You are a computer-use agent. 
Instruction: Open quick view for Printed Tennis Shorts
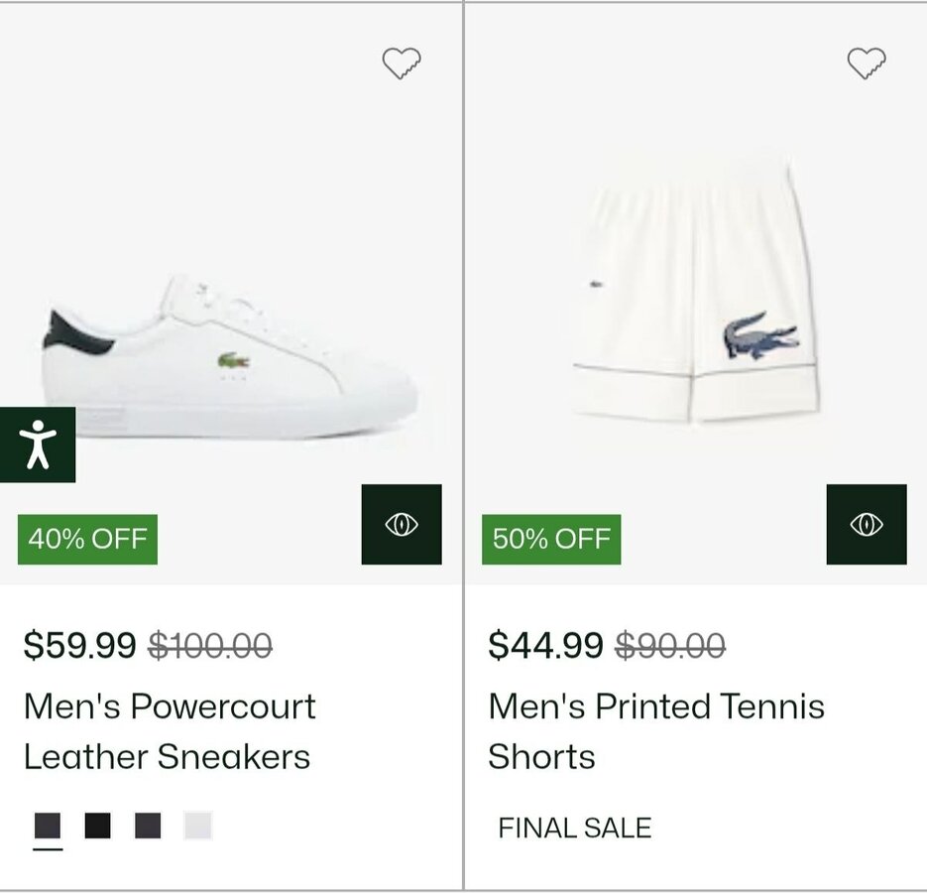tap(867, 525)
